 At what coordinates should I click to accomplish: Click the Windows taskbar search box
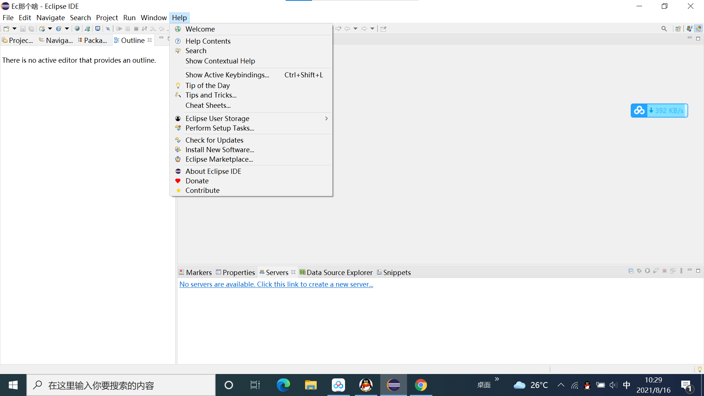[x=121, y=385]
